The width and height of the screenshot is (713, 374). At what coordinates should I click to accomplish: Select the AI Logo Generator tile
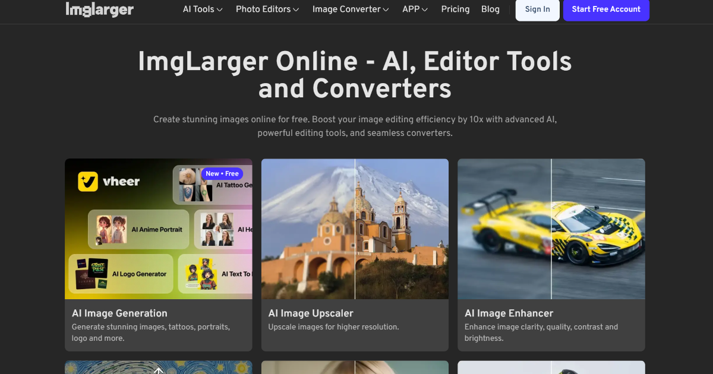point(121,274)
